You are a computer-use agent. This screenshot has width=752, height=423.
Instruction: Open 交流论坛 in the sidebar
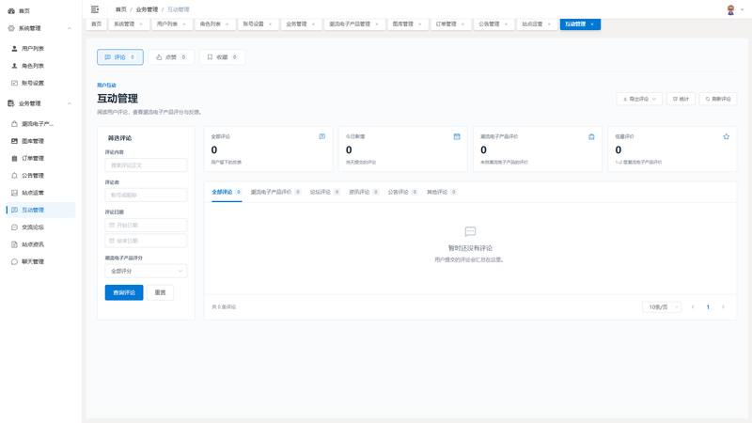pyautogui.click(x=41, y=227)
